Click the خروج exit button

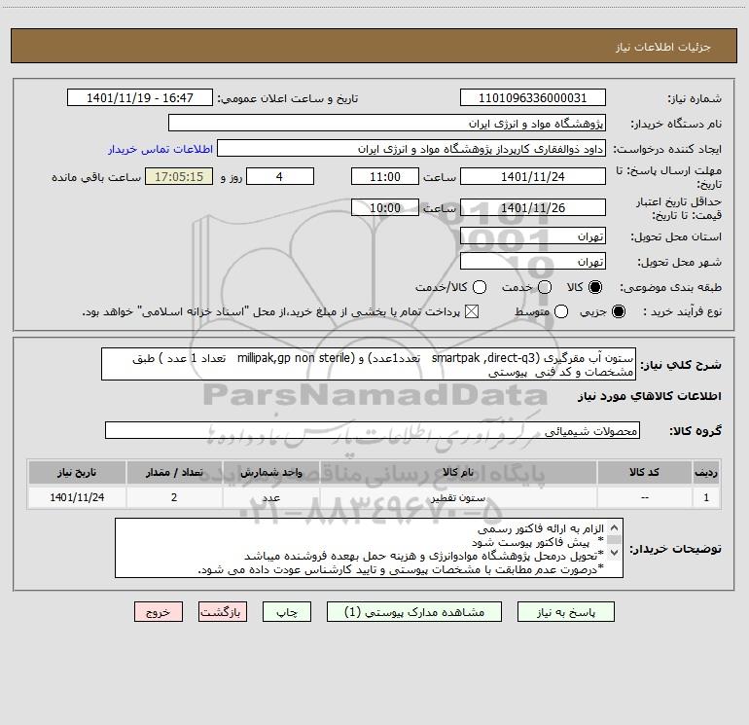click(x=159, y=612)
